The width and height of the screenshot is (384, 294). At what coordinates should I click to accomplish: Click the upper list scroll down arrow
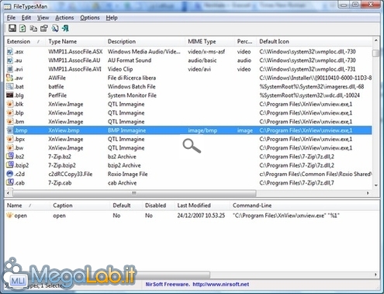click(x=376, y=185)
